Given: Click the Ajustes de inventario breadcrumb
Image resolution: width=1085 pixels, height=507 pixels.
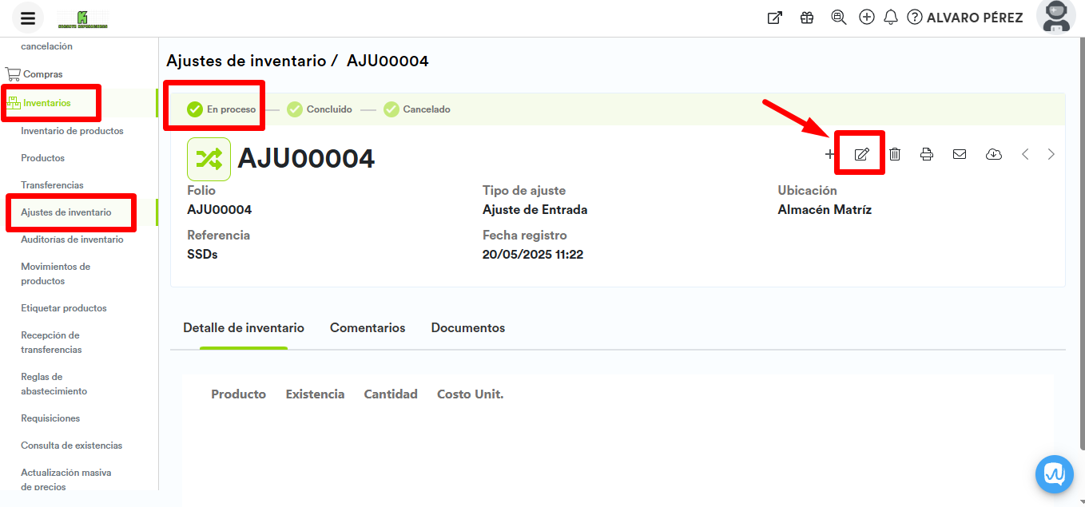Looking at the screenshot, I should click(x=246, y=61).
